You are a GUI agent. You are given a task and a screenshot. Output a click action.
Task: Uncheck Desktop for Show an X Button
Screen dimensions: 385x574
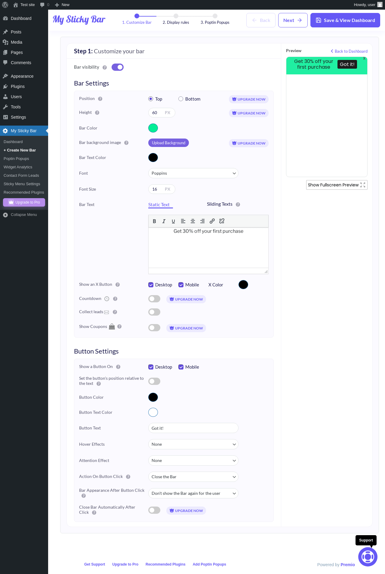tap(151, 285)
